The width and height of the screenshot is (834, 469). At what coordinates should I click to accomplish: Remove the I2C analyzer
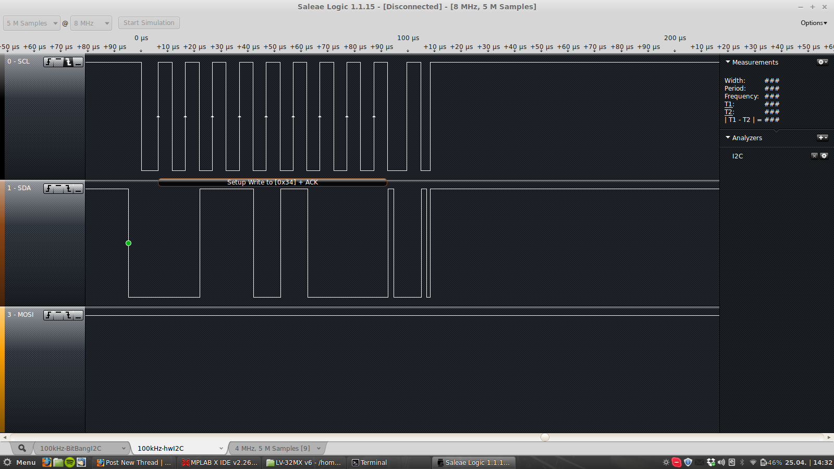[814, 156]
